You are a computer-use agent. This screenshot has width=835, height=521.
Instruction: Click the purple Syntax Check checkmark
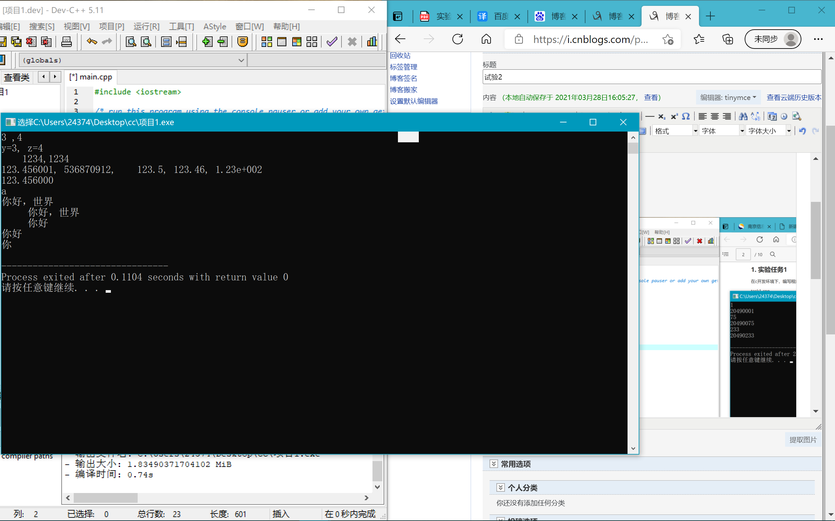332,42
